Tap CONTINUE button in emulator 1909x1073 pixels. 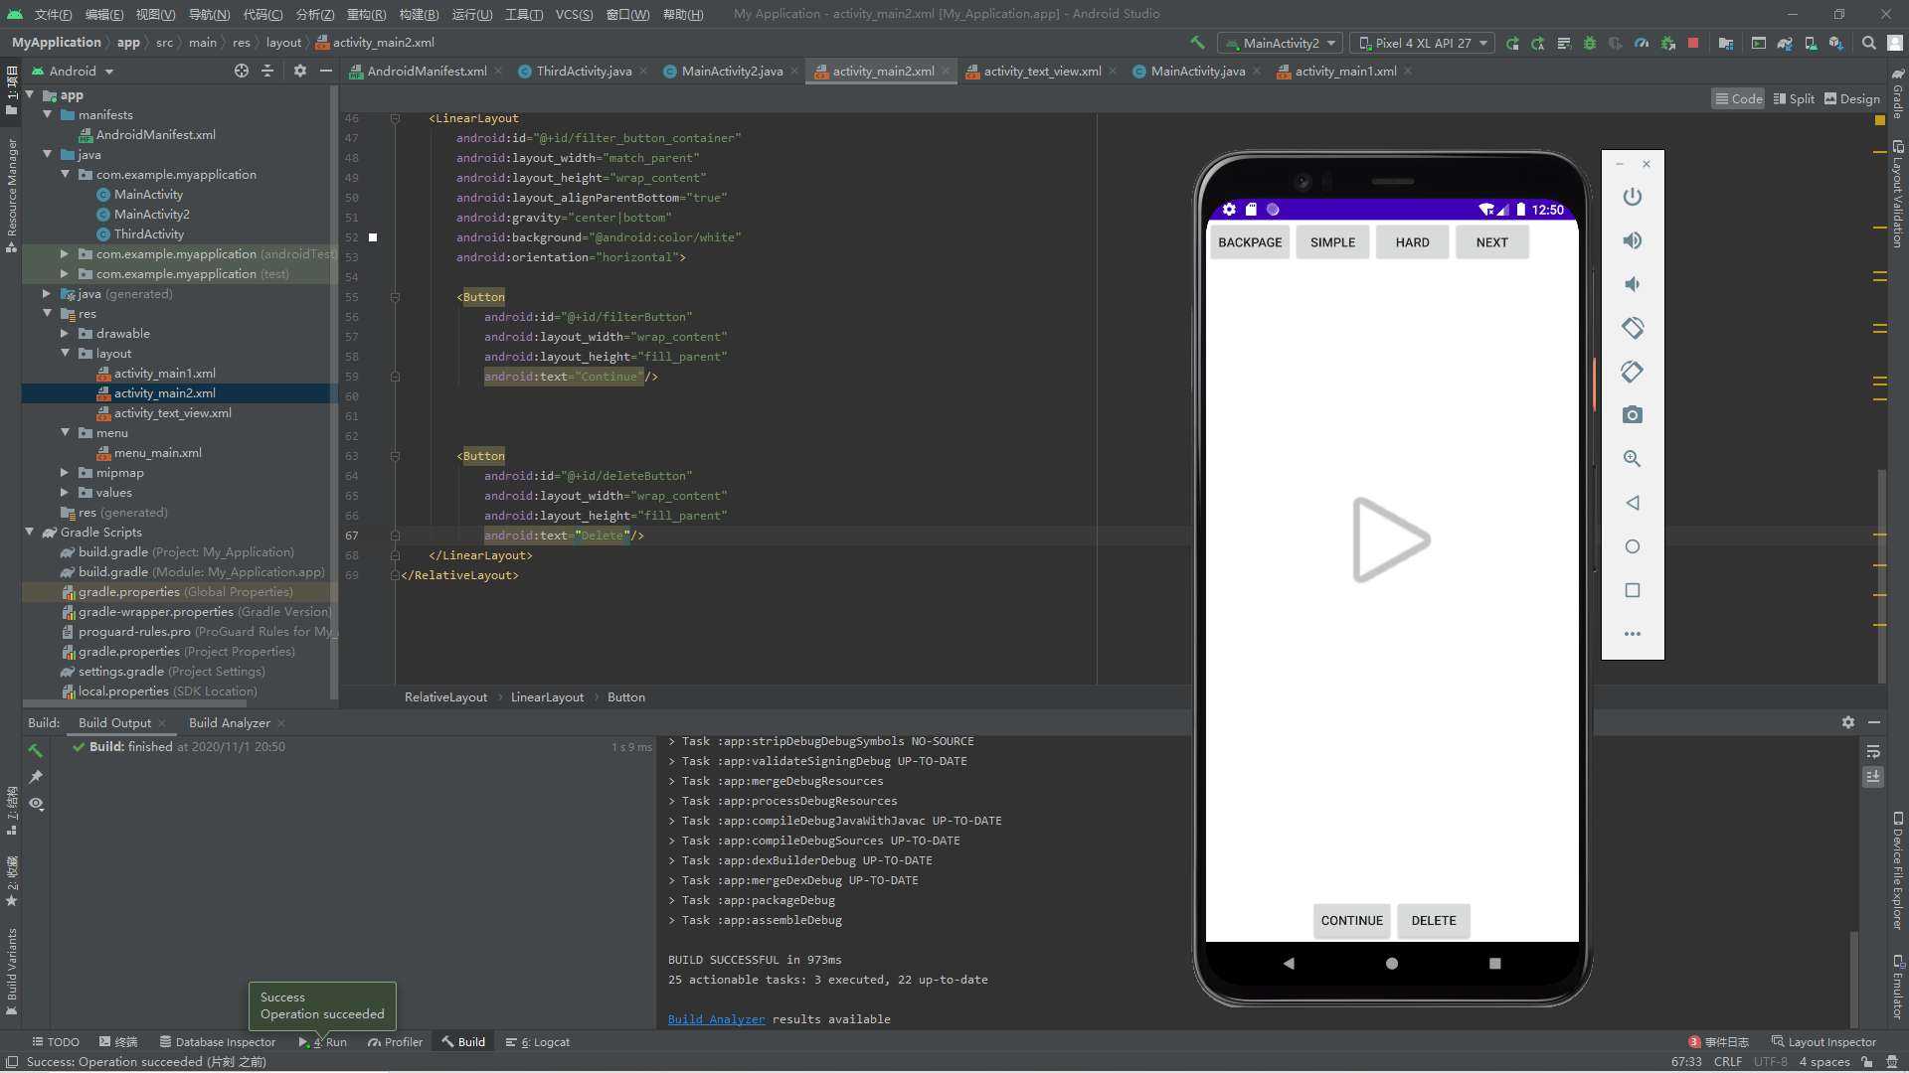coord(1351,921)
